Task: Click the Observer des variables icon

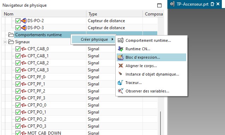Action: (121, 91)
